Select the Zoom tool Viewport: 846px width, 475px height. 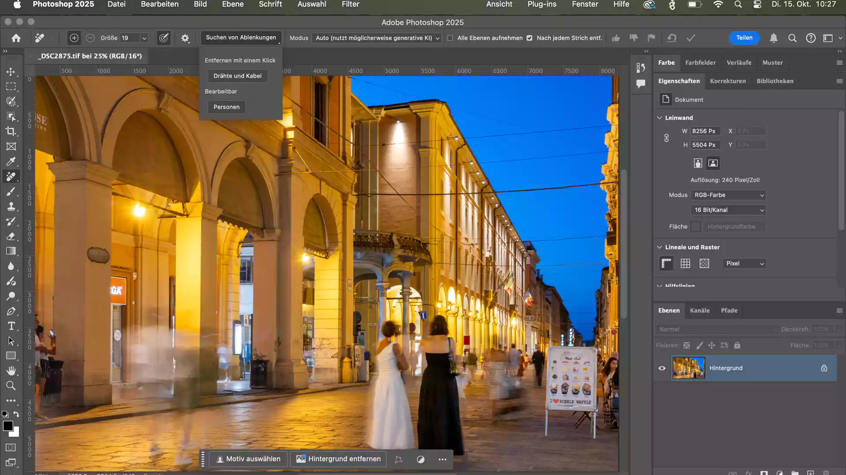[x=11, y=386]
